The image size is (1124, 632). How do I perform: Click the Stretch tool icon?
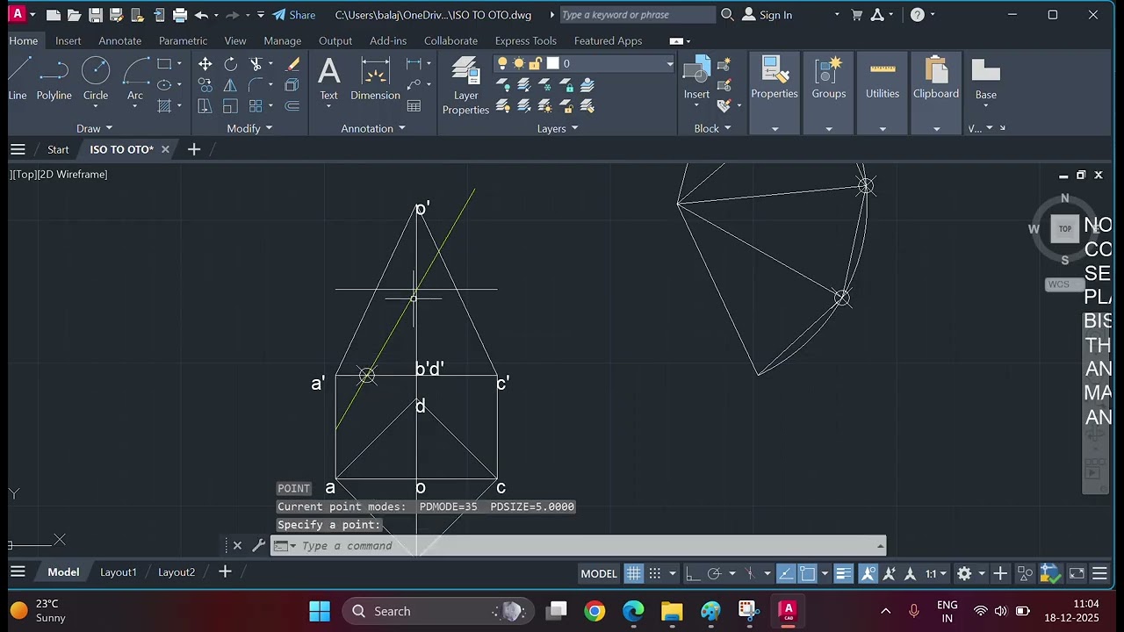coord(205,106)
